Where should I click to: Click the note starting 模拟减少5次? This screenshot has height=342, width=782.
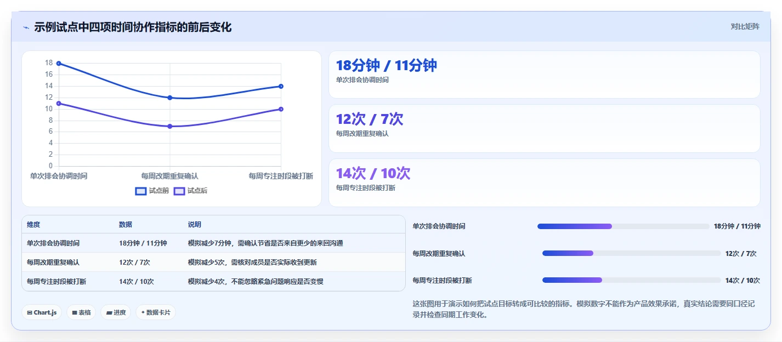point(252,263)
